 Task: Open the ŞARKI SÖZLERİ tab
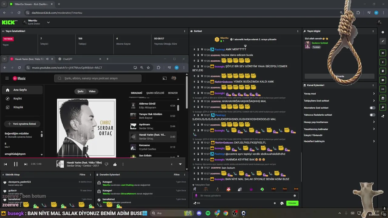coord(155,93)
